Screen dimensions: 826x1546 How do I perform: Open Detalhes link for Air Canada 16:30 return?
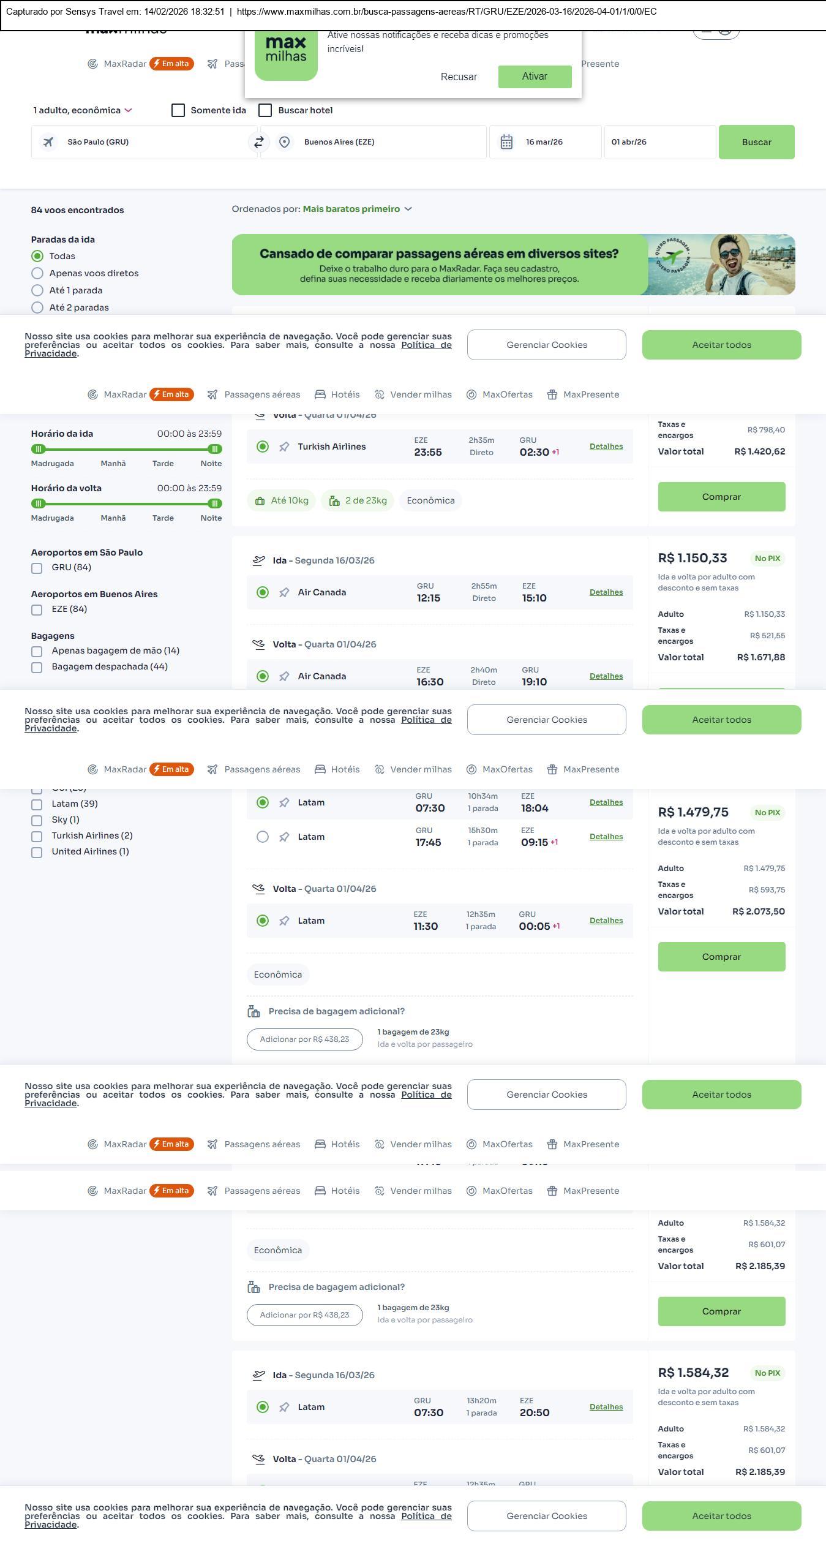[606, 676]
